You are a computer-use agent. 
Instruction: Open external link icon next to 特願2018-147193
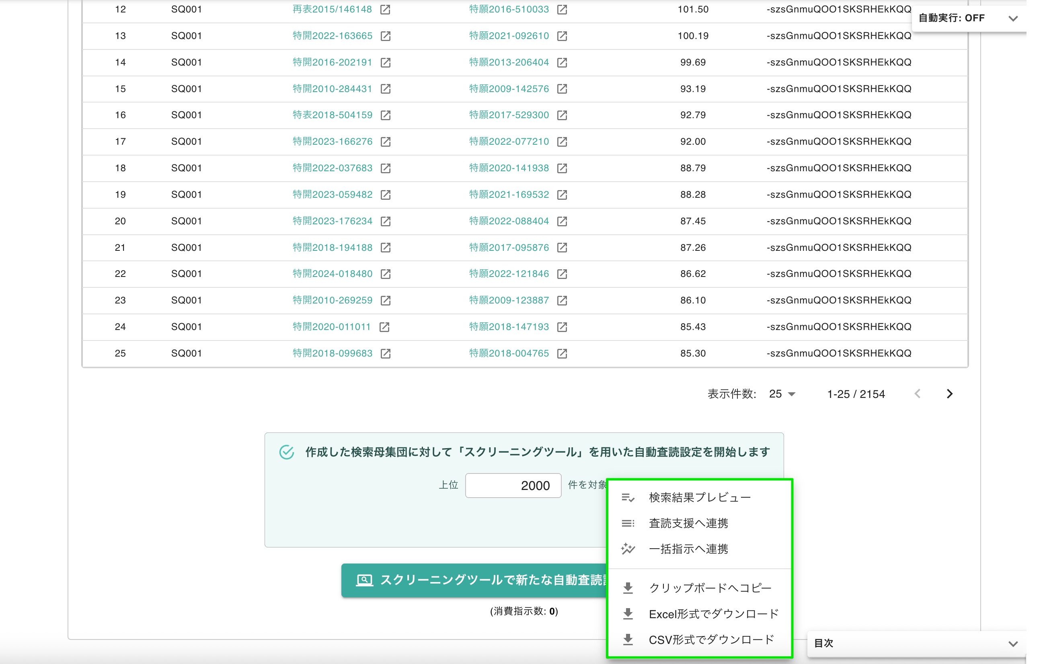(562, 327)
